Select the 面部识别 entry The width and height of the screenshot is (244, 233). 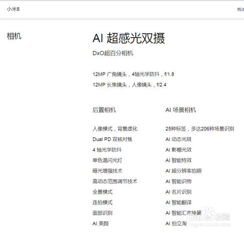102,213
